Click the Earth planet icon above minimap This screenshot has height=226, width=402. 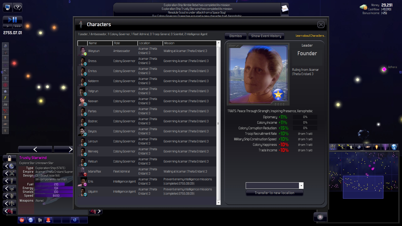tap(359, 147)
